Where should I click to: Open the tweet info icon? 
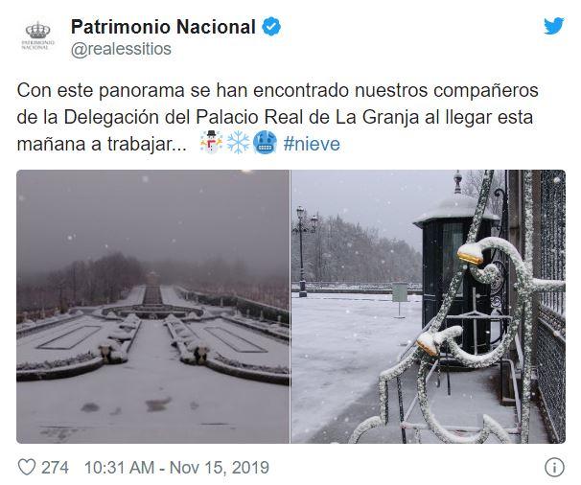[x=554, y=468]
